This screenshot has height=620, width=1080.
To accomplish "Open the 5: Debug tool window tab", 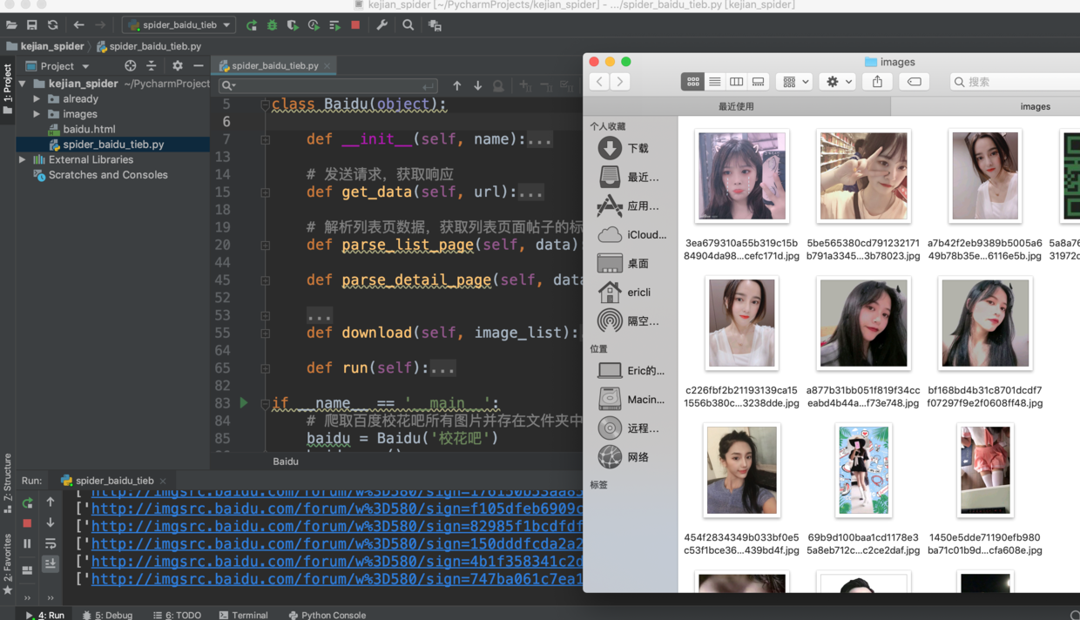I will (108, 615).
